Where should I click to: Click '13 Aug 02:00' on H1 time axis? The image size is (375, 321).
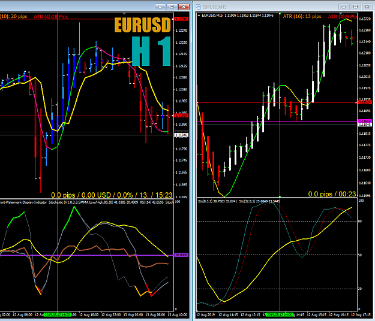(133, 315)
